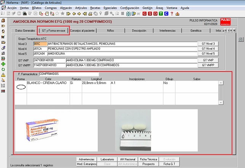This screenshot has height=168, width=245.
Task: Click the GT Nivel 4 button
Action: point(208,49)
